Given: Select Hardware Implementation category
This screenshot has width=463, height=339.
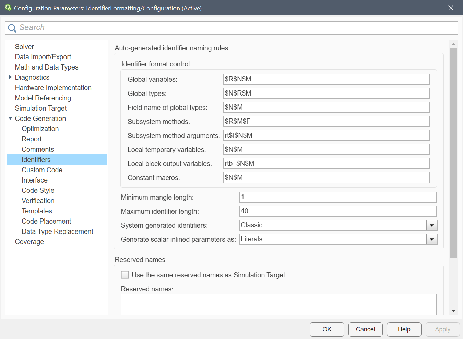Looking at the screenshot, I should tap(53, 88).
